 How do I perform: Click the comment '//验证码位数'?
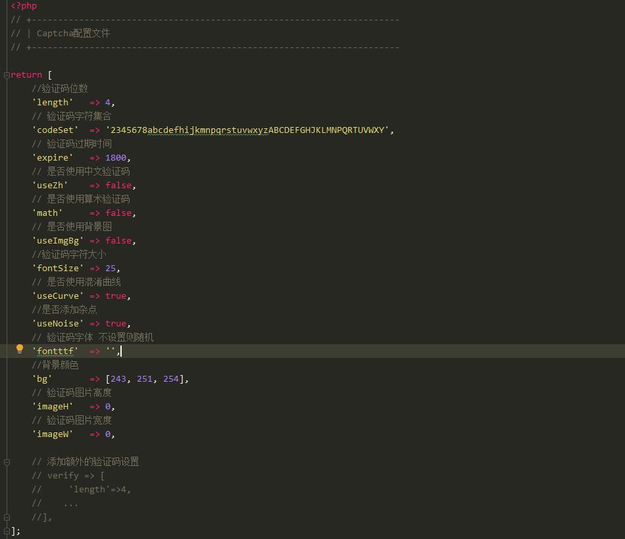click(60, 88)
